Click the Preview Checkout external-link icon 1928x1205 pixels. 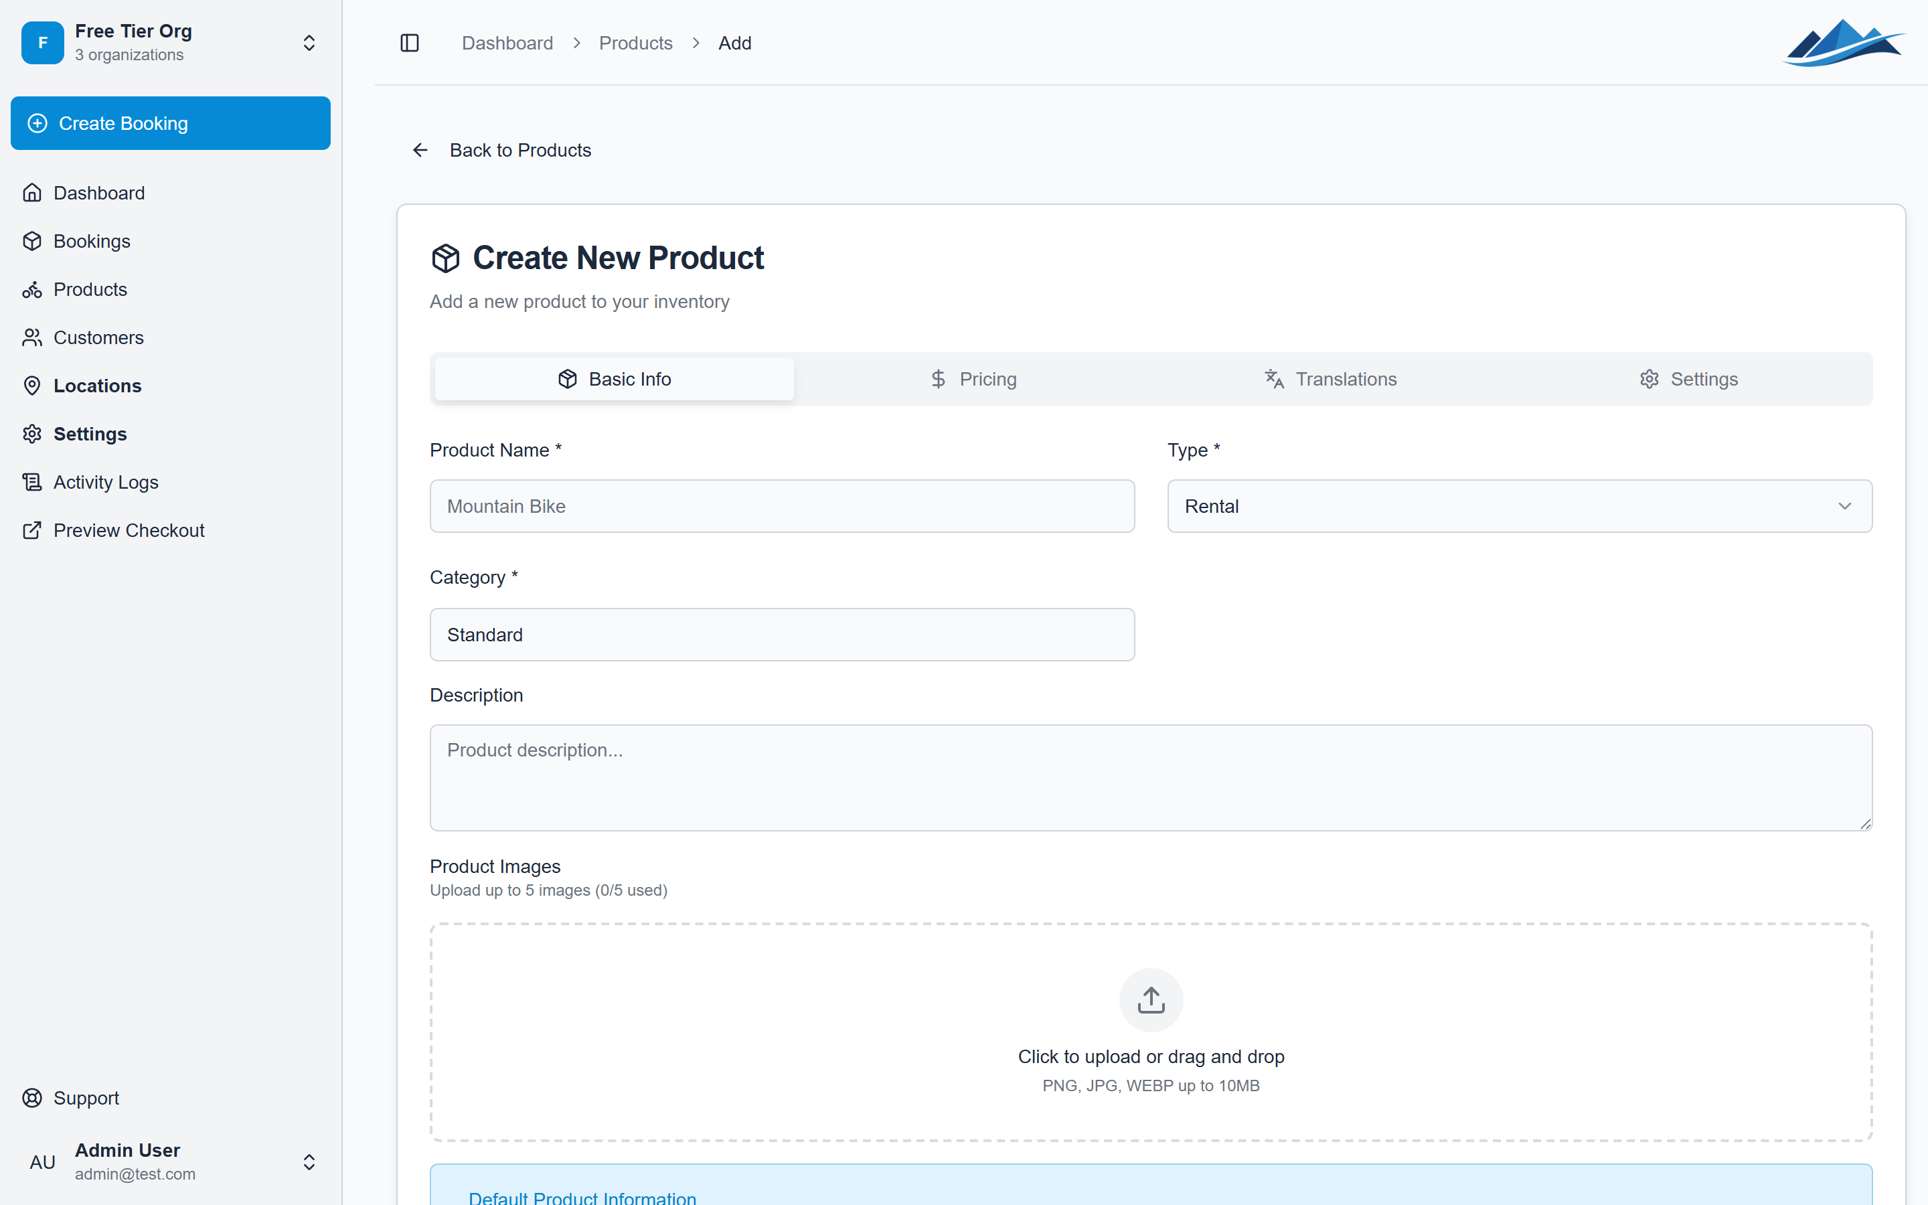[32, 530]
